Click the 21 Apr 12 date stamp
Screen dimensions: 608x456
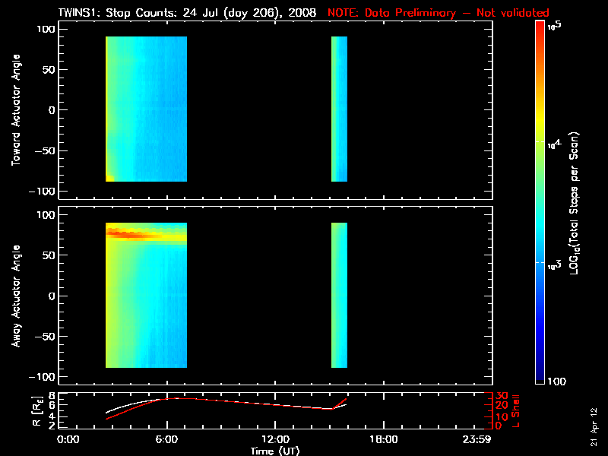tap(594, 426)
